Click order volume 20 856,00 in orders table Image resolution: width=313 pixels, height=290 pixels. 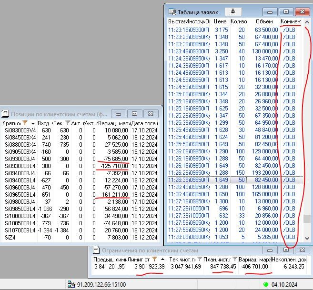(266, 216)
